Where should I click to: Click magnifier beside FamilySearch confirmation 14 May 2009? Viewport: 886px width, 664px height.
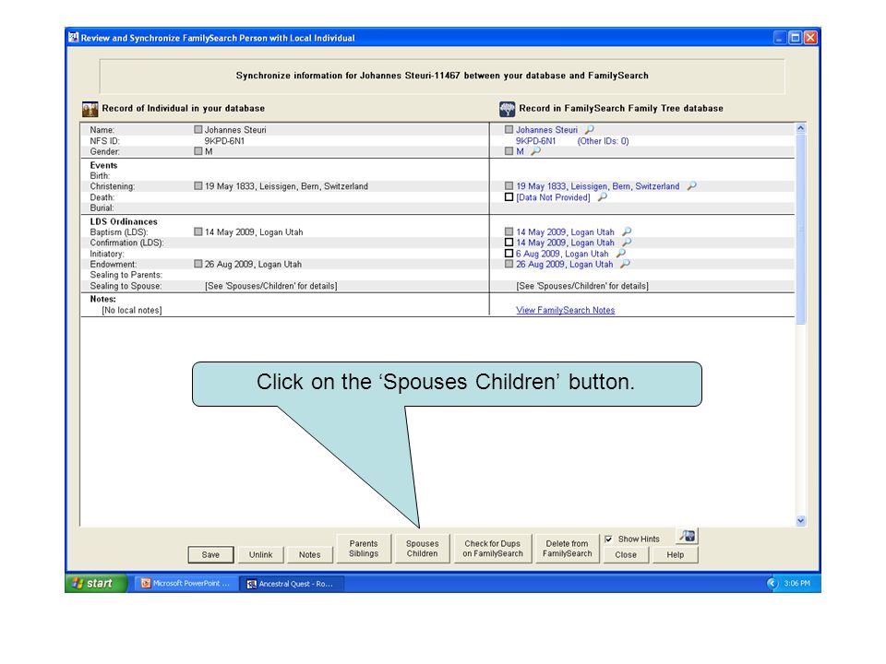click(x=626, y=243)
